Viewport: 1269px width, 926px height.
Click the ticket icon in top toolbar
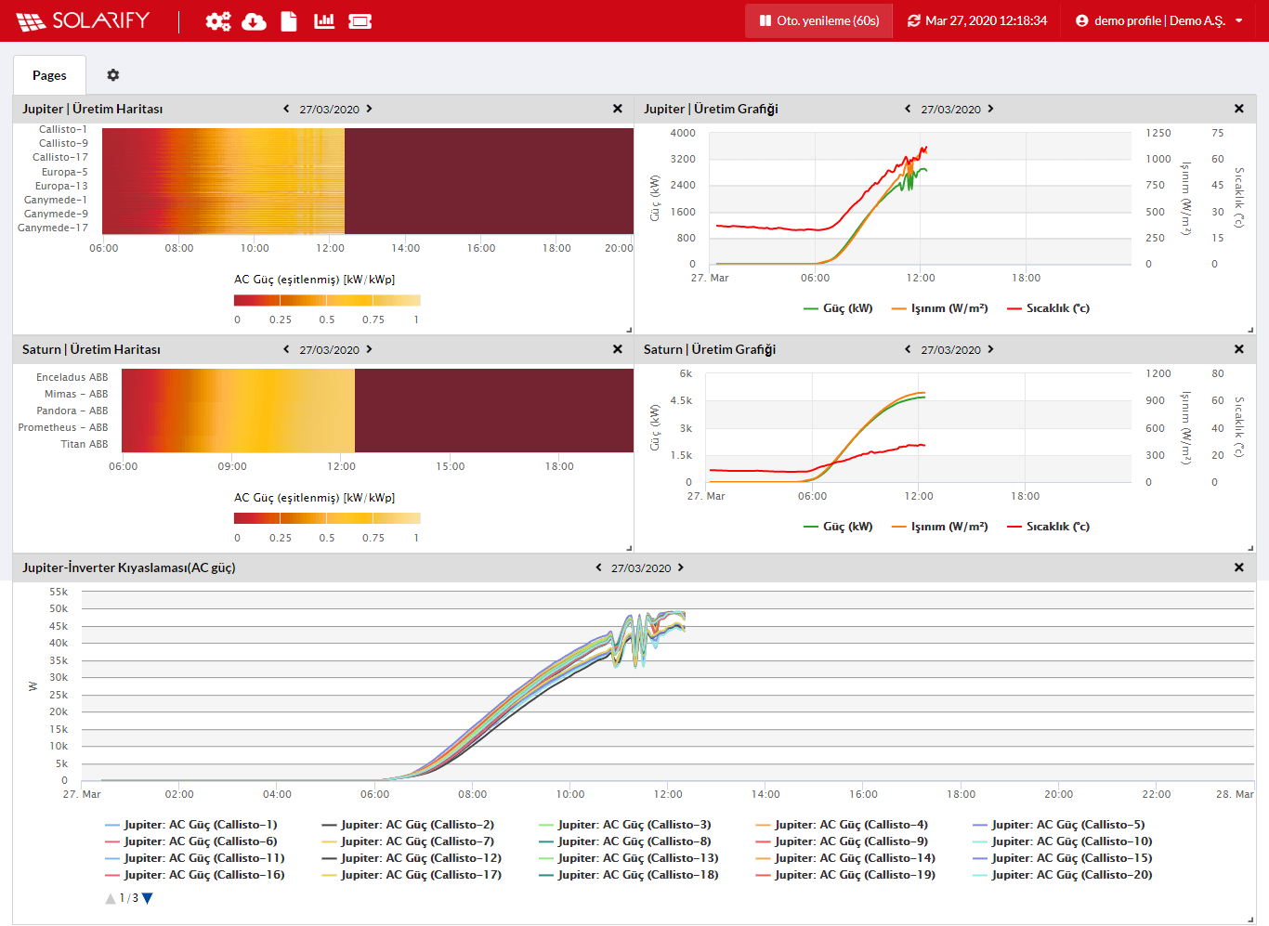point(360,20)
